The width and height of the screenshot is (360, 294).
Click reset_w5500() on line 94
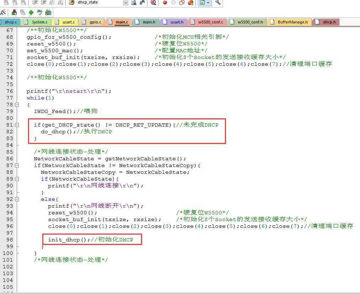coord(72,213)
